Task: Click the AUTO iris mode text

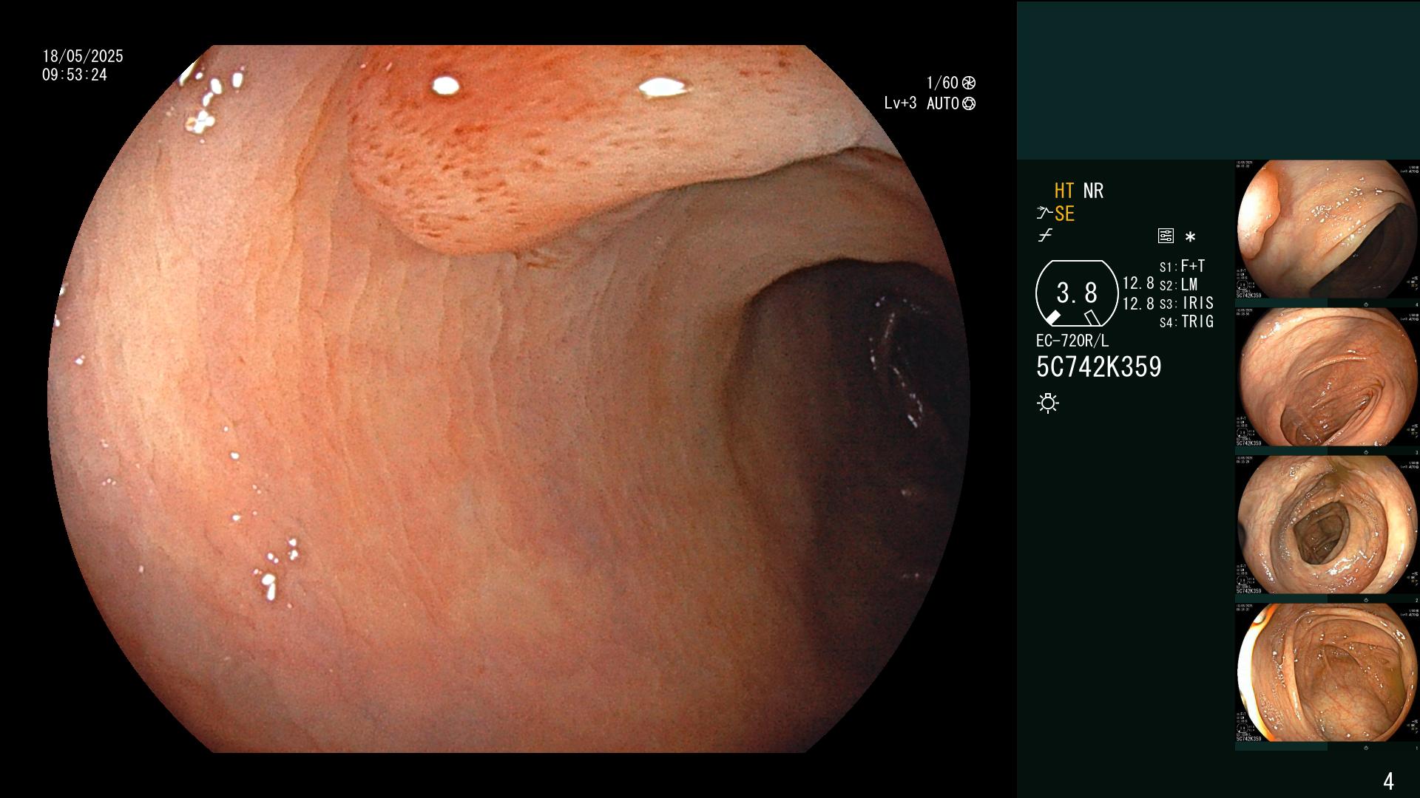Action: click(943, 103)
